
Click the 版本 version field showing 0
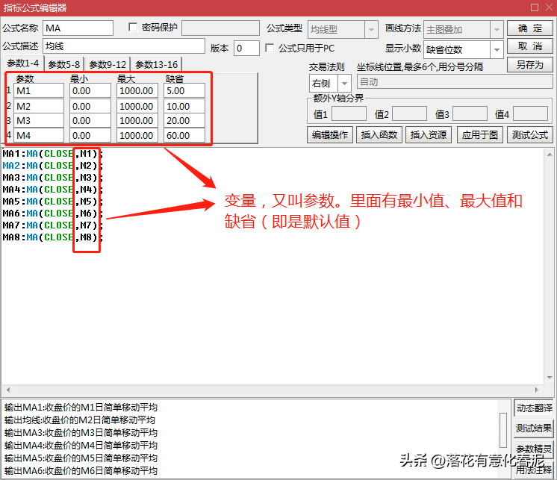click(x=246, y=48)
